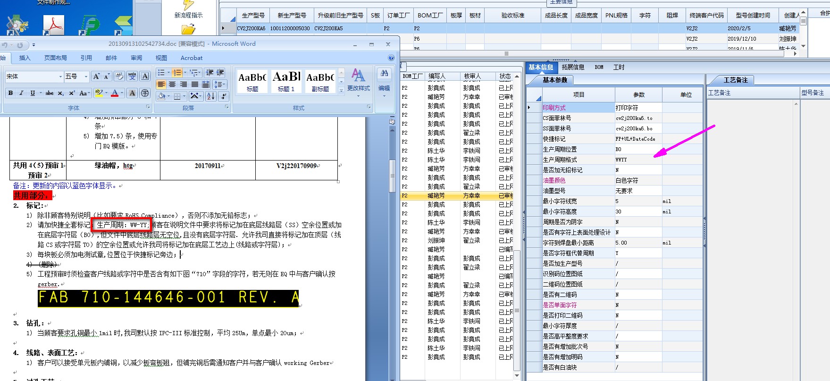Switch to the 审阅 ribbon tab

pos(136,58)
